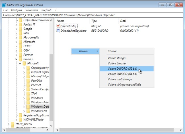Image resolution: width=185 pixels, height=134 pixels.
Task: Maximize the Registry Editor window
Action: [x=170, y=5]
